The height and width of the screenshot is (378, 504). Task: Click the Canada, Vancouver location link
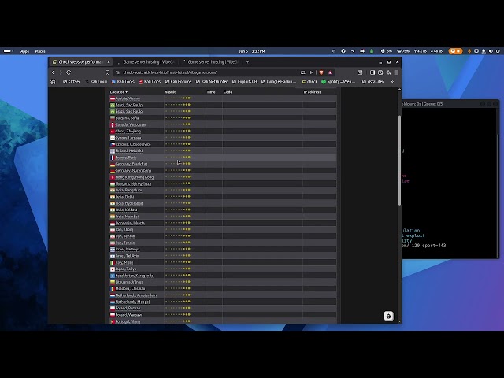131,124
